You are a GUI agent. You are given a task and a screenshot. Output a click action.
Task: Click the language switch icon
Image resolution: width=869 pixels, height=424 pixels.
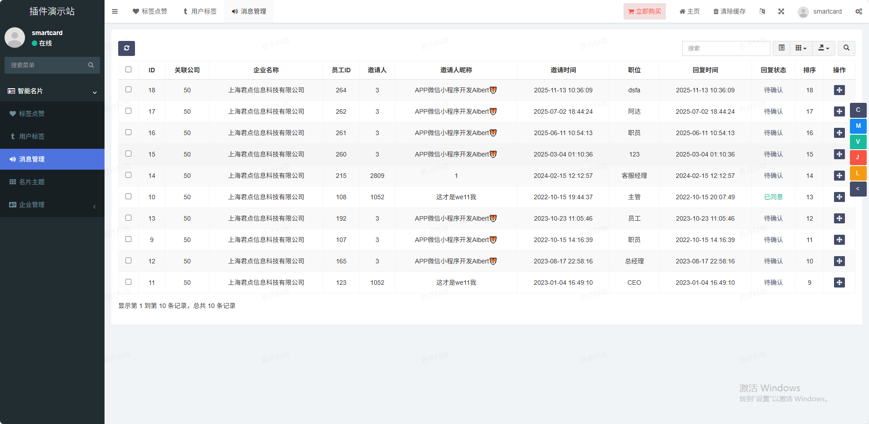762,11
